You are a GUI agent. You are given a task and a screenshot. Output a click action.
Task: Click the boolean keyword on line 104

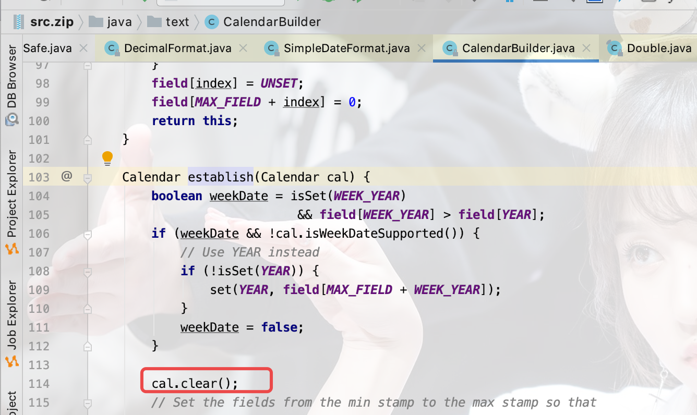[x=177, y=196]
